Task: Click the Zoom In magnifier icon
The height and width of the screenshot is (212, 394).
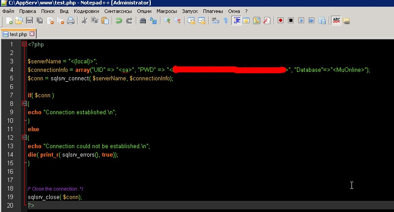Action: (x=167, y=21)
